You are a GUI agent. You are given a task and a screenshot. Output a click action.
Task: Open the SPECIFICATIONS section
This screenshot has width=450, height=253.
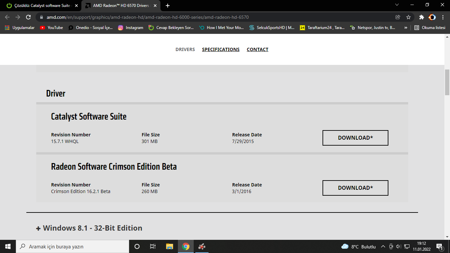(x=221, y=49)
